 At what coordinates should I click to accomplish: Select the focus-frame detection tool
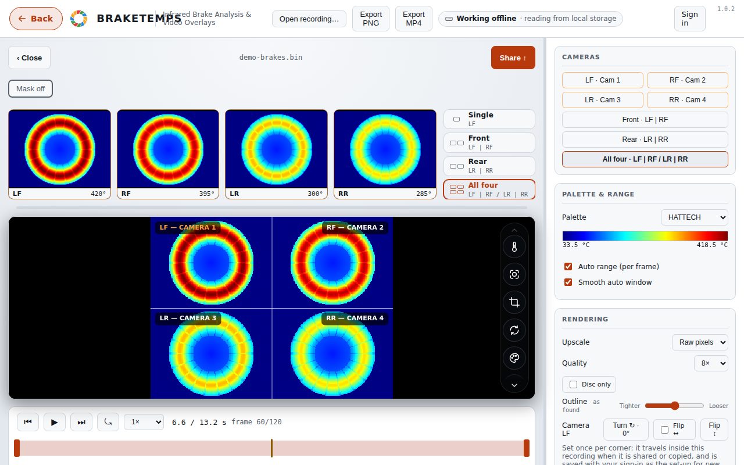pyautogui.click(x=514, y=274)
